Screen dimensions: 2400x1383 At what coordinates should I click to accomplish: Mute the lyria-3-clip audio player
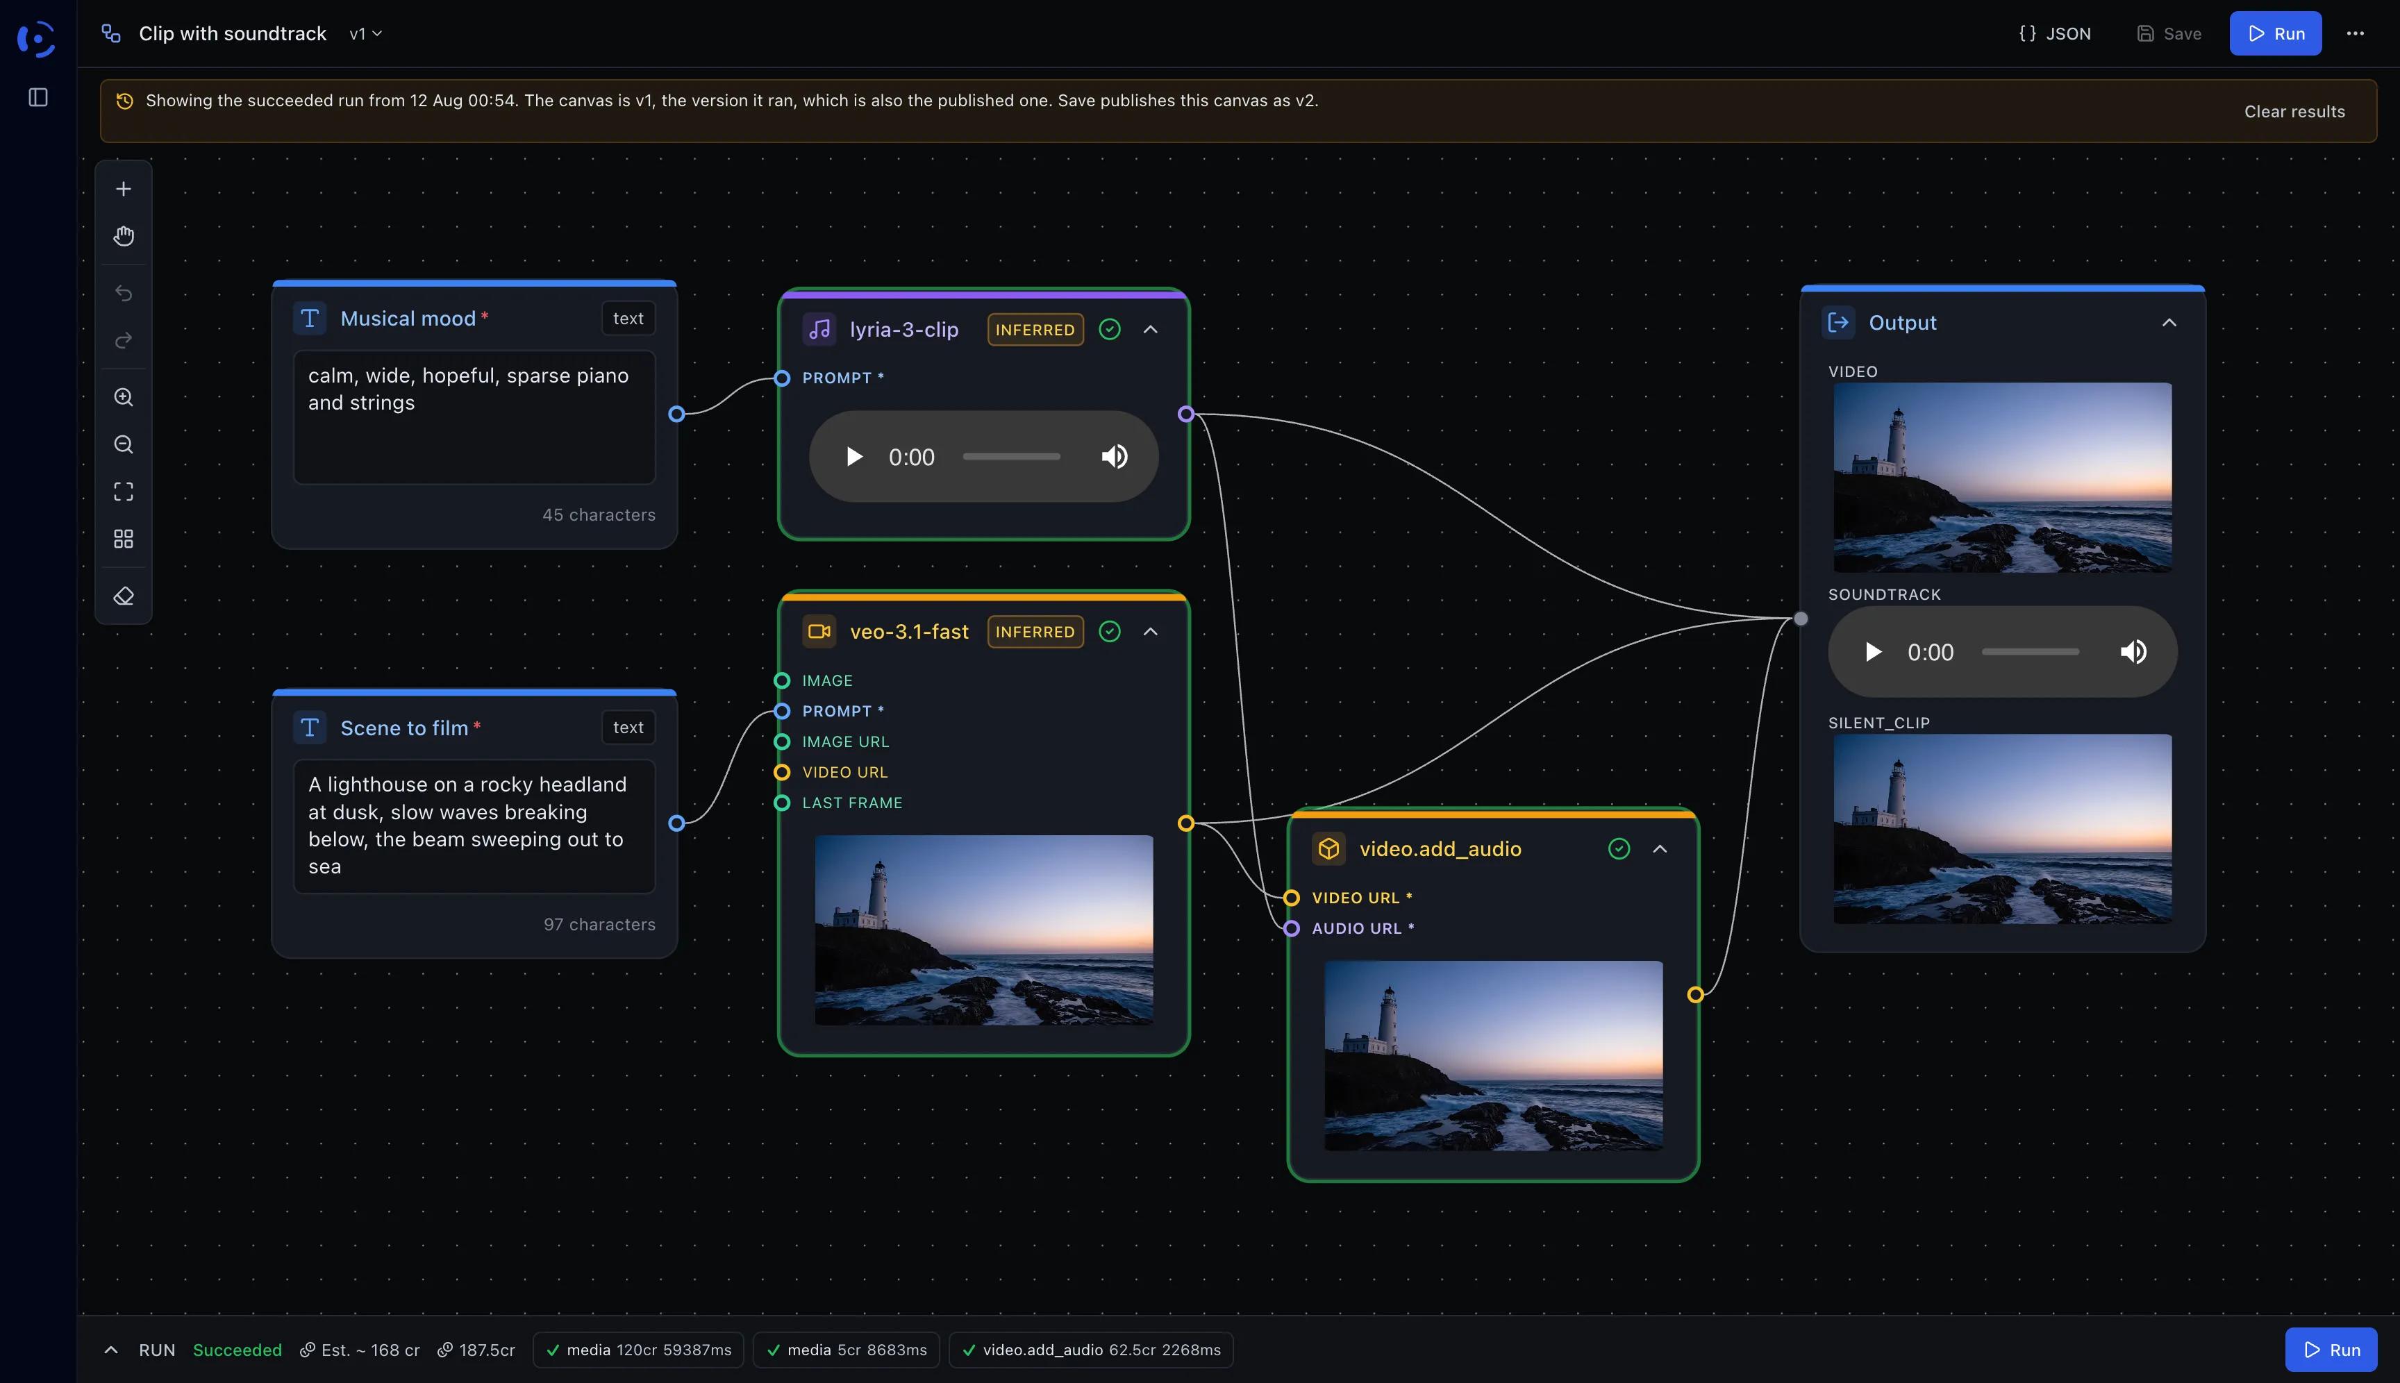point(1115,457)
